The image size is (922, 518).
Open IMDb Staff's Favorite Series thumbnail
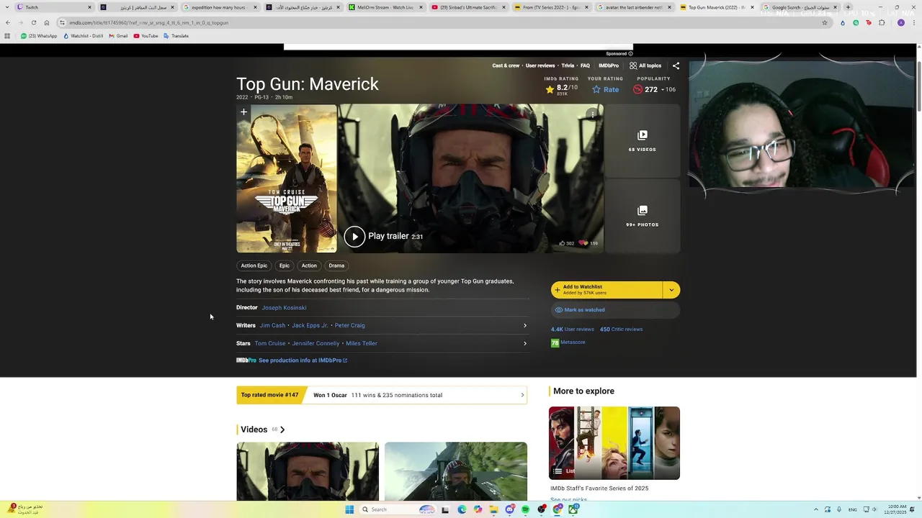(x=614, y=443)
